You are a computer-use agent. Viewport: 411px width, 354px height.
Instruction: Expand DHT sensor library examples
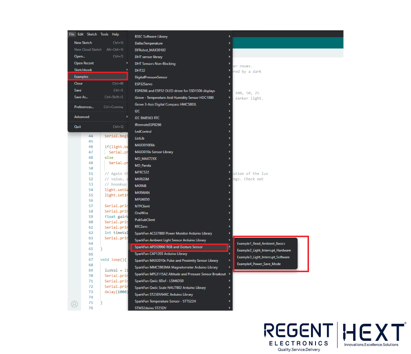tap(180, 57)
